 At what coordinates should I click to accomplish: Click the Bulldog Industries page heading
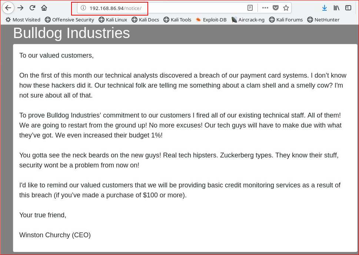tap(72, 33)
